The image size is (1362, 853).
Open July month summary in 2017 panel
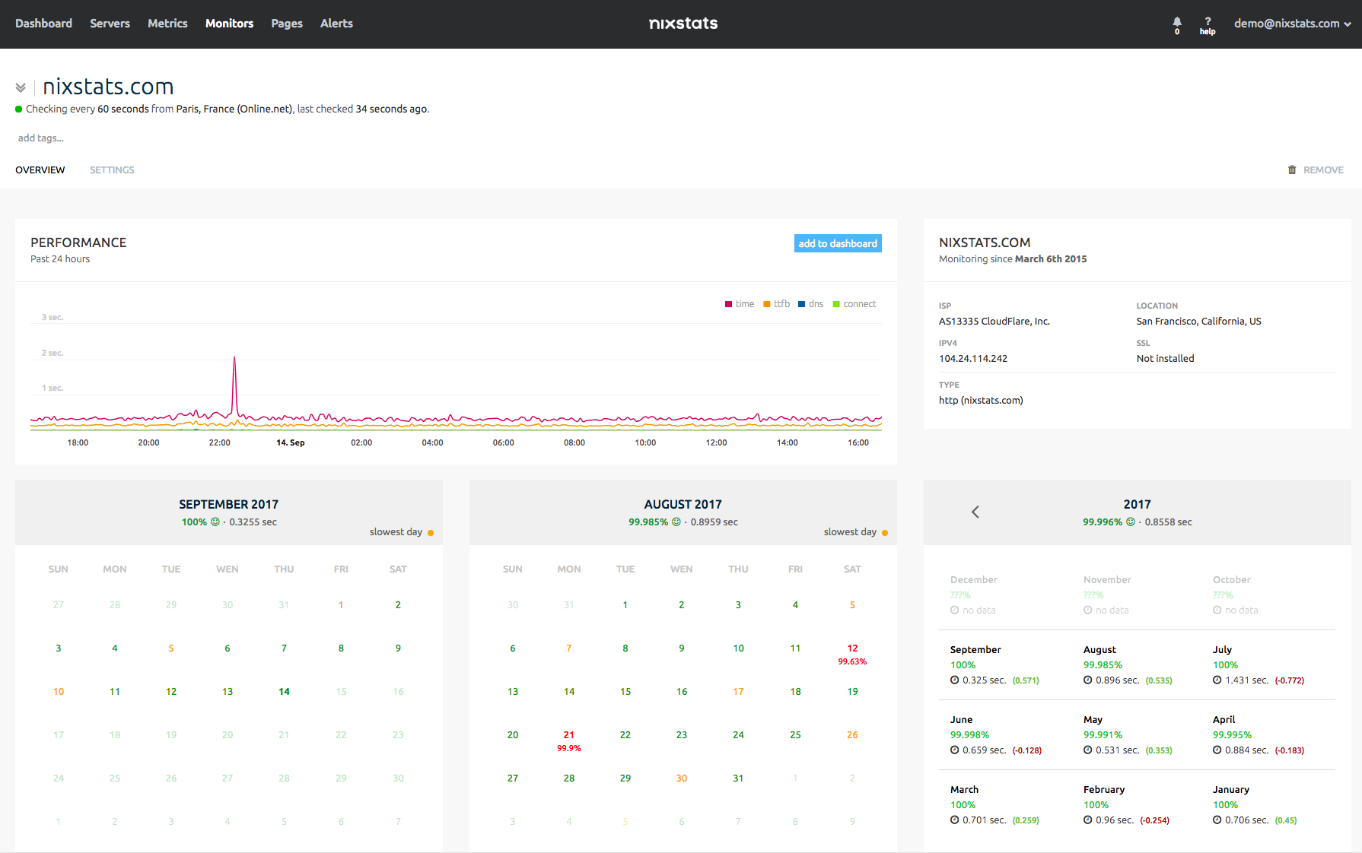pyautogui.click(x=1259, y=664)
